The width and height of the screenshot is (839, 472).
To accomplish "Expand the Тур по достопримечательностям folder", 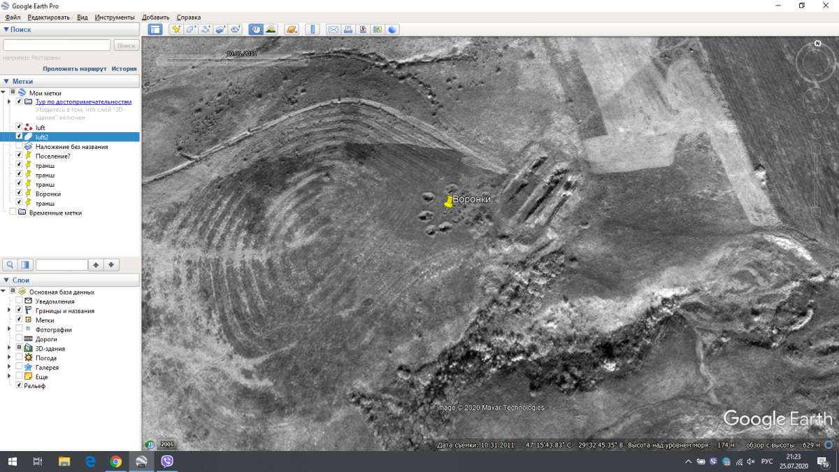I will pyautogui.click(x=9, y=101).
